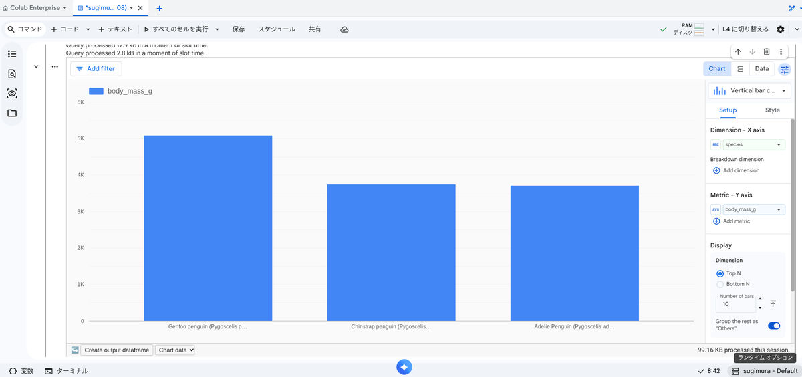Viewport: 802px width, 377px height.
Task: Open the Files folder in sidebar
Action: click(x=12, y=113)
